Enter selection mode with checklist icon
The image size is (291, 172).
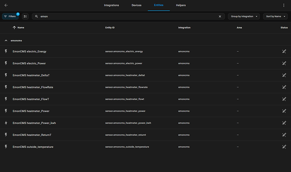25,16
